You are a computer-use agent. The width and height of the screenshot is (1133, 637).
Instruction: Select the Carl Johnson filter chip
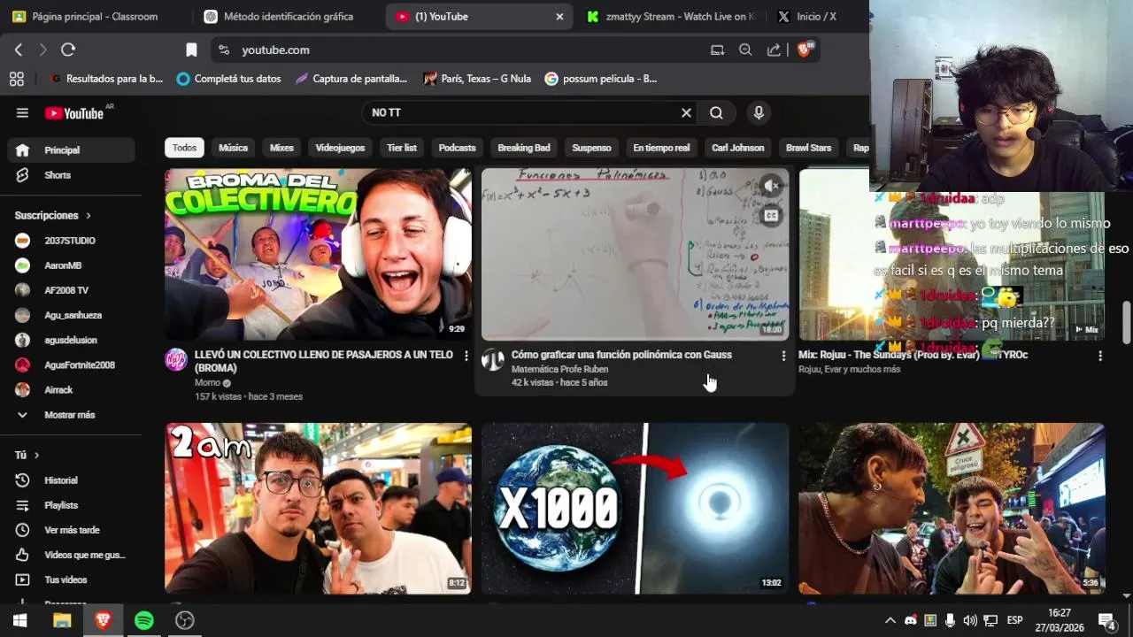click(737, 148)
